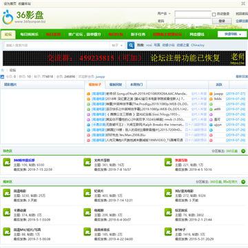Switch to the 本周热门 tab
Image resolution: width=248 pixels, height=248 pixels.
(136, 85)
